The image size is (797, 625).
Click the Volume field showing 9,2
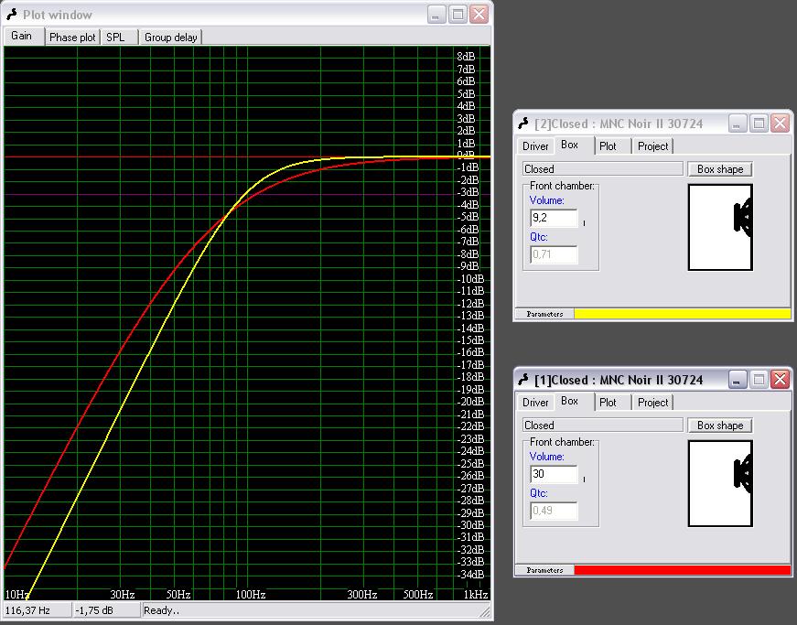point(554,218)
